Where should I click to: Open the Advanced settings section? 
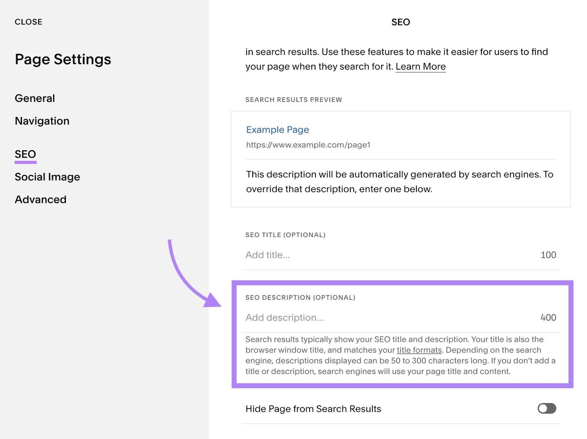pyautogui.click(x=40, y=199)
